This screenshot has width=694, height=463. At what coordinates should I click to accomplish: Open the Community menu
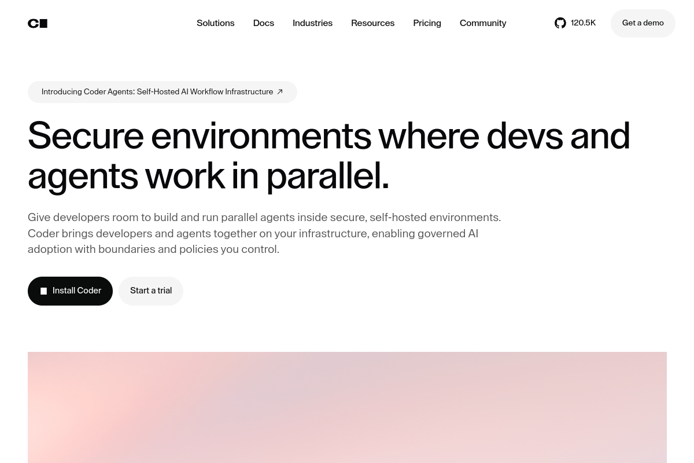pyautogui.click(x=483, y=23)
